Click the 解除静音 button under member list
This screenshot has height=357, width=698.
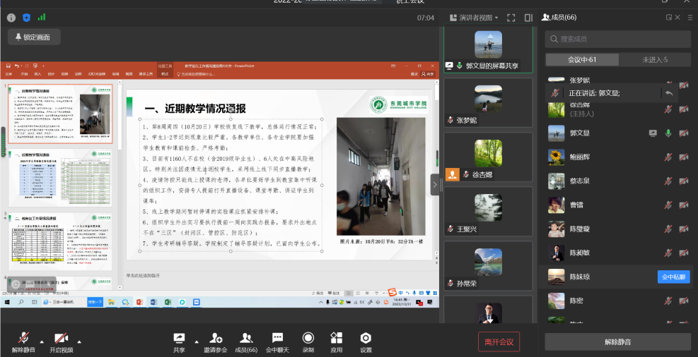(x=618, y=342)
